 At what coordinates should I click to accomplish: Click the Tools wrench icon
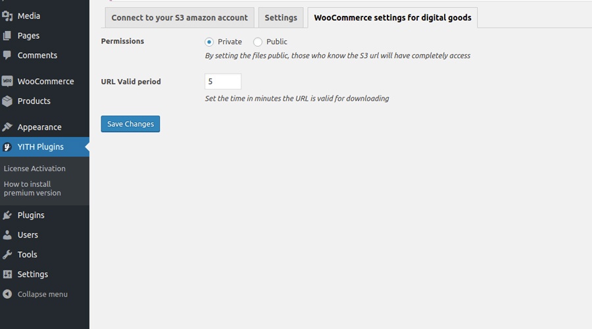(x=7, y=254)
